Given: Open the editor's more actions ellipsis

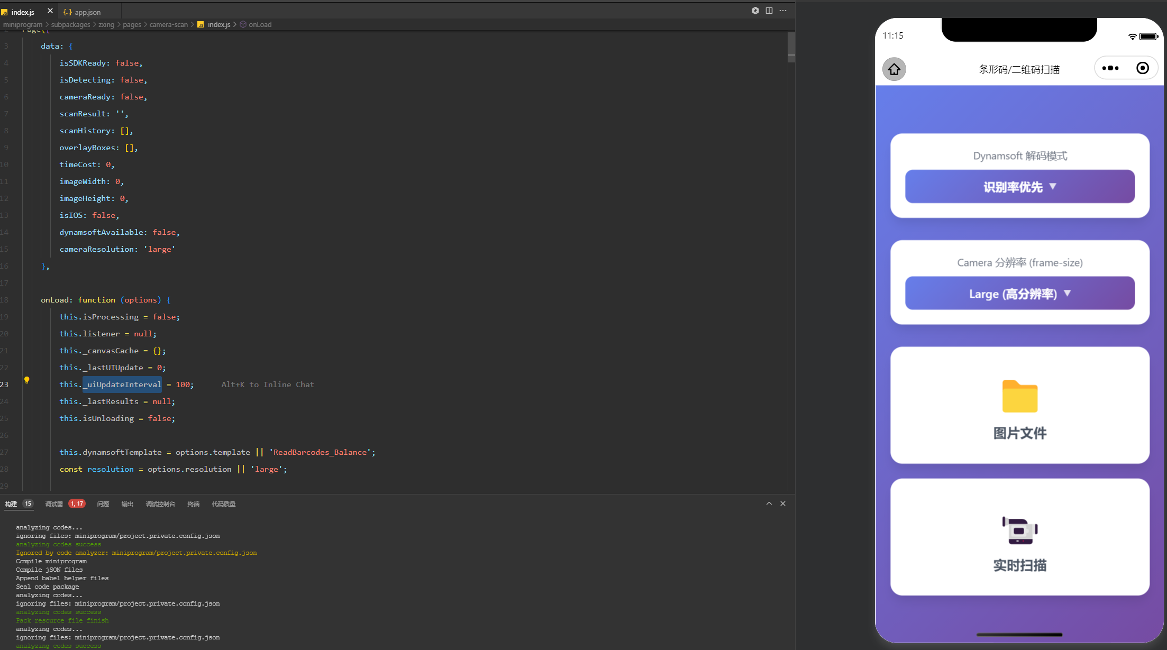Looking at the screenshot, I should tap(783, 11).
